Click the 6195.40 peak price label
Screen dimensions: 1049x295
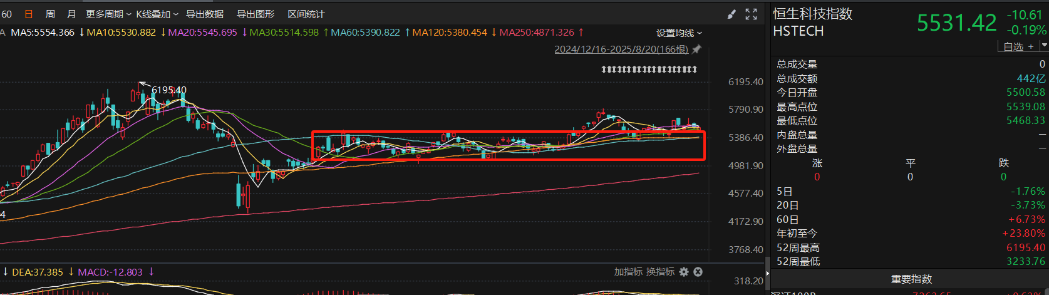point(169,90)
